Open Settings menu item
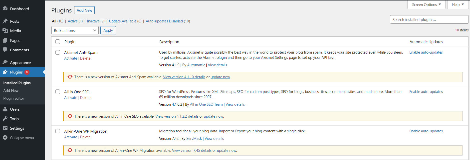The height and width of the screenshot is (160, 470). click(17, 128)
